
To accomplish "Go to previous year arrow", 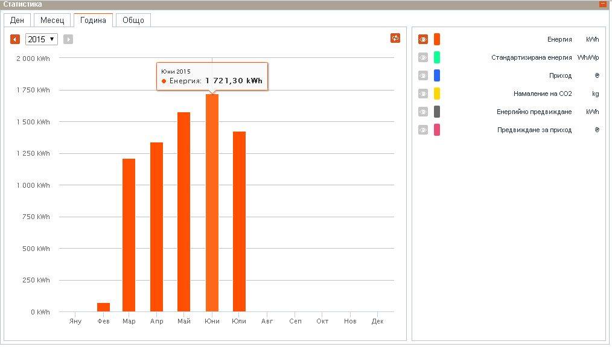I will point(15,39).
